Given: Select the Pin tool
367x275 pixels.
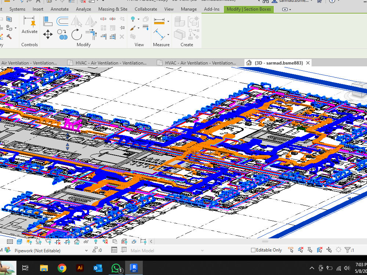Looking at the screenshot, I should pyautogui.click(x=122, y=28).
